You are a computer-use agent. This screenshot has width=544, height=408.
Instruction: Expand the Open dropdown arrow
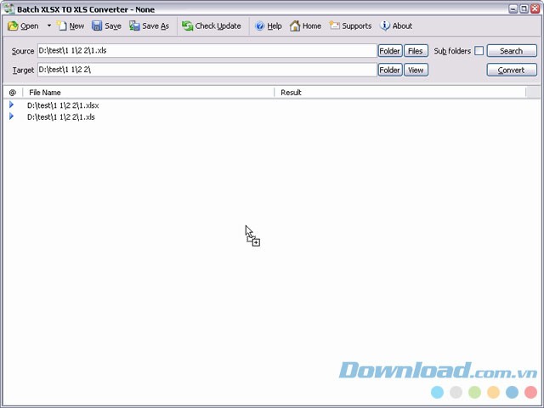[49, 25]
